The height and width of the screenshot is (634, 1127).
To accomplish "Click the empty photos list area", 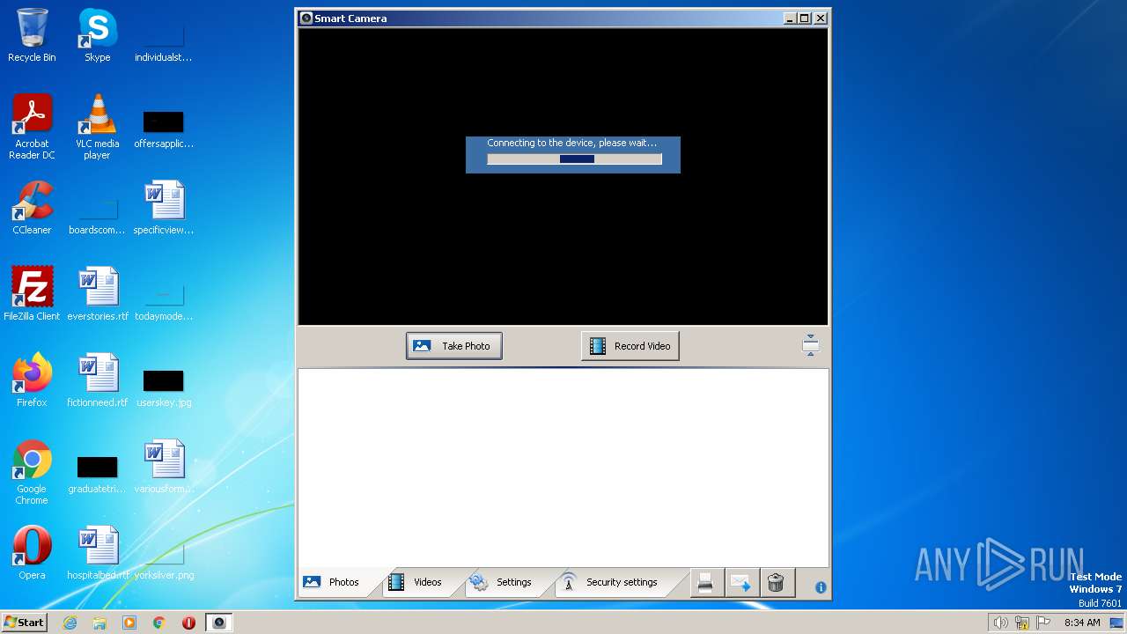I will click(563, 468).
